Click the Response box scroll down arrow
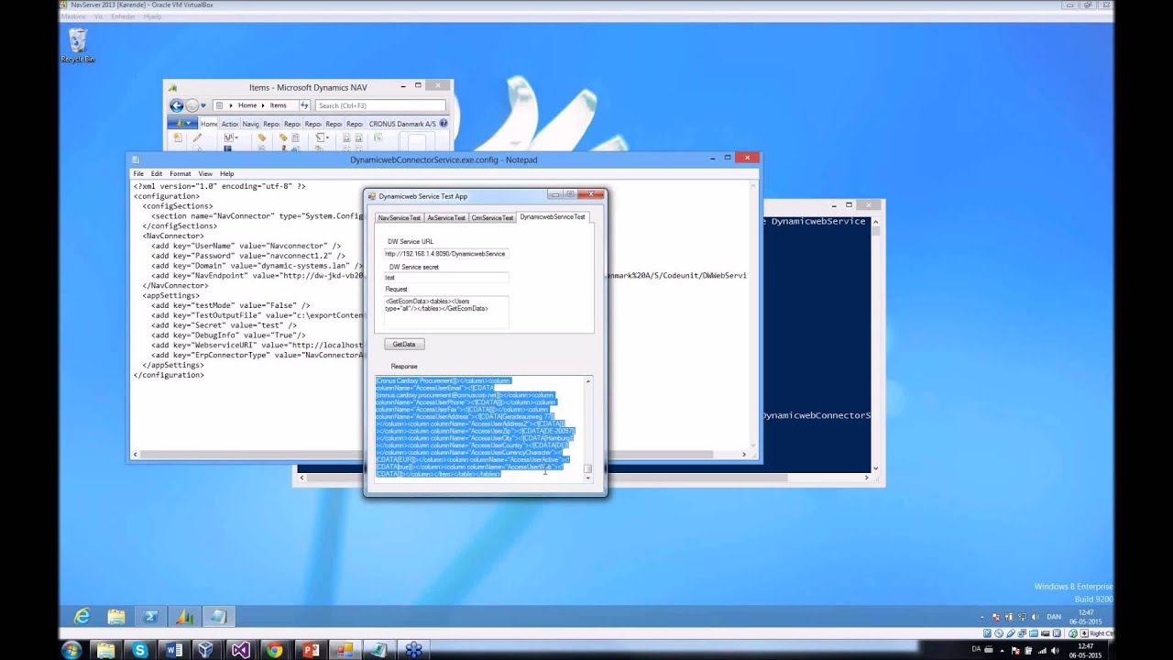Image resolution: width=1173 pixels, height=660 pixels. coord(588,478)
